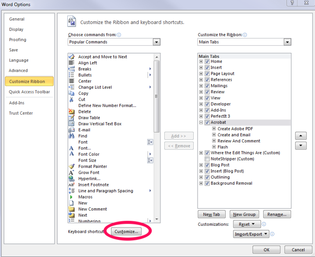Click the commands list scrollbar thumb
Image resolution: width=315 pixels, height=257 pixels.
pos(157,96)
